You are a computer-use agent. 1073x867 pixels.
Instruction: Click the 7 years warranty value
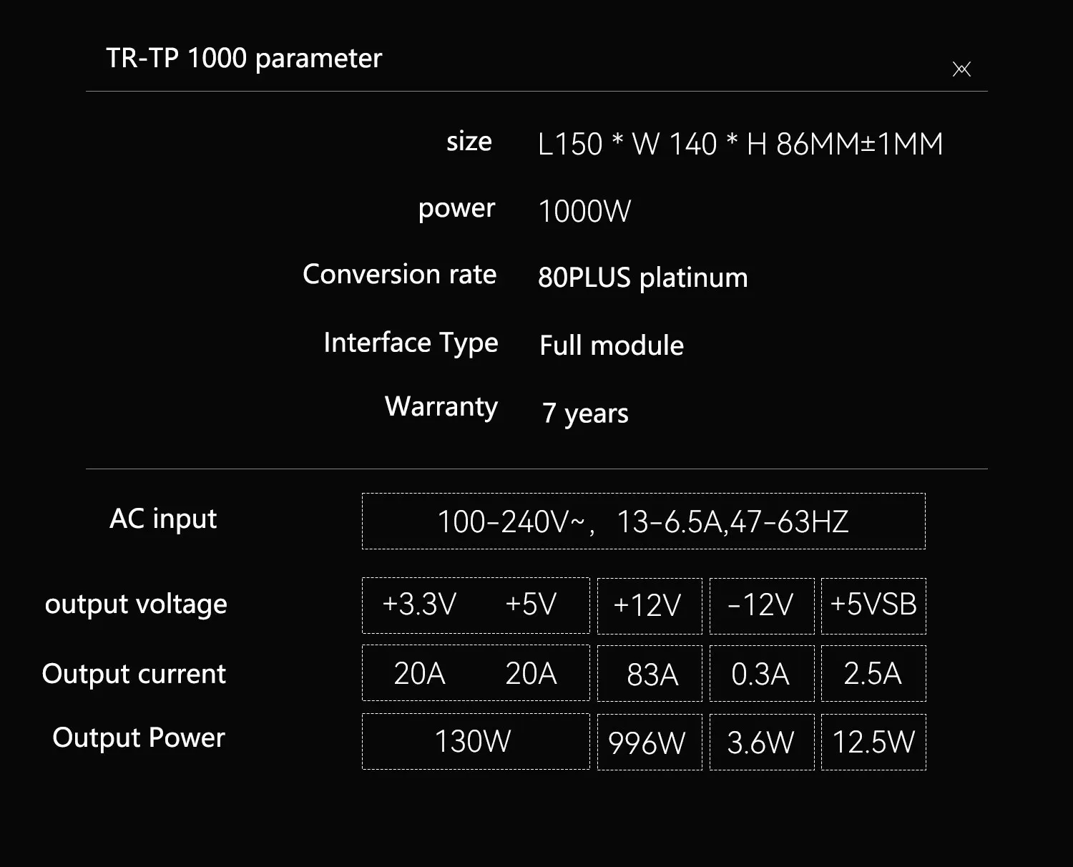click(585, 413)
